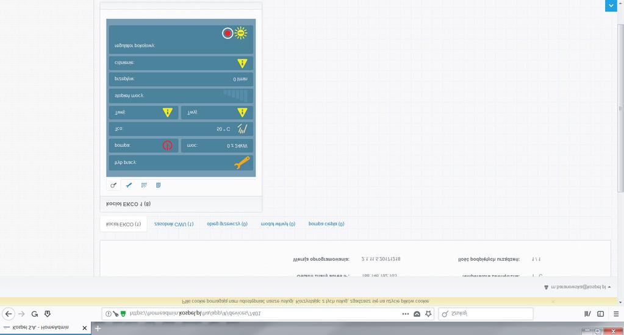Switch to the moduł wi/wy (0) tab
Image resolution: width=624 pixels, height=335 pixels.
tap(278, 224)
